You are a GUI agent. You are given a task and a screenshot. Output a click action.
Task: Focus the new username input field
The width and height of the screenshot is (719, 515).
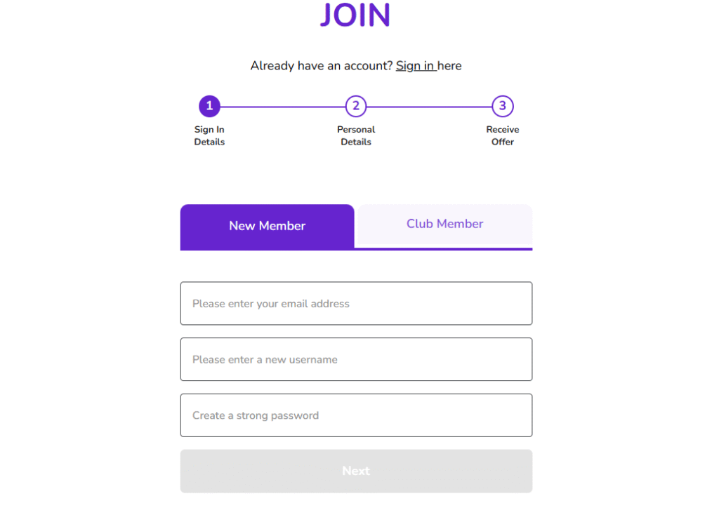pyautogui.click(x=356, y=359)
